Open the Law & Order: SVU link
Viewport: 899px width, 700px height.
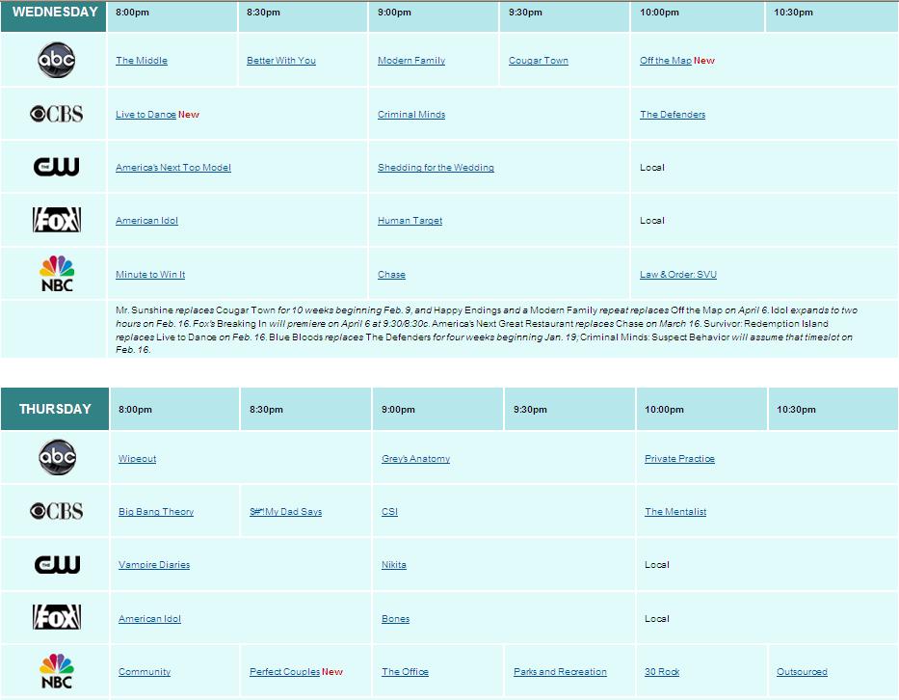[678, 274]
